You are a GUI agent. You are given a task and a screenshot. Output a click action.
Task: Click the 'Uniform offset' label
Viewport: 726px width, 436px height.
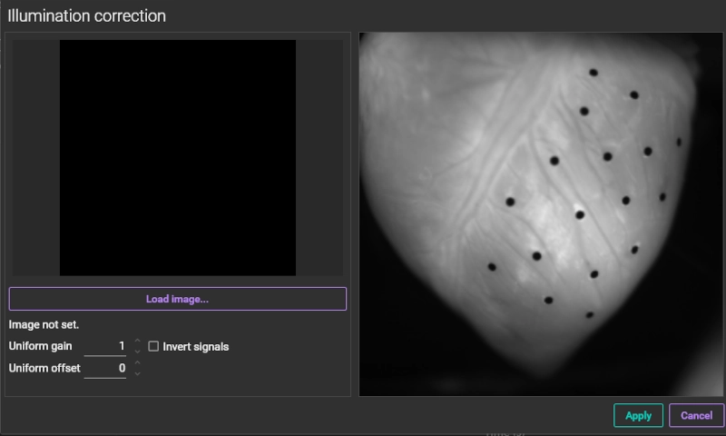click(44, 368)
